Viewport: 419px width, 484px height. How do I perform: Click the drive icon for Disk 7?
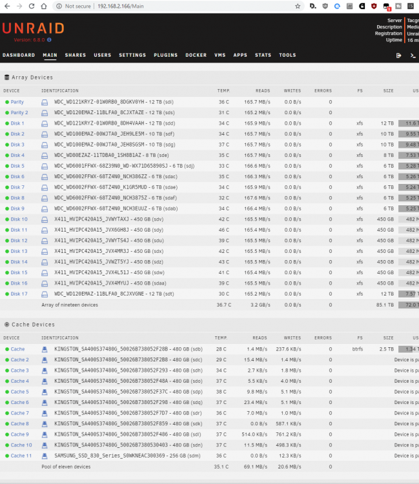pyautogui.click(x=45, y=187)
